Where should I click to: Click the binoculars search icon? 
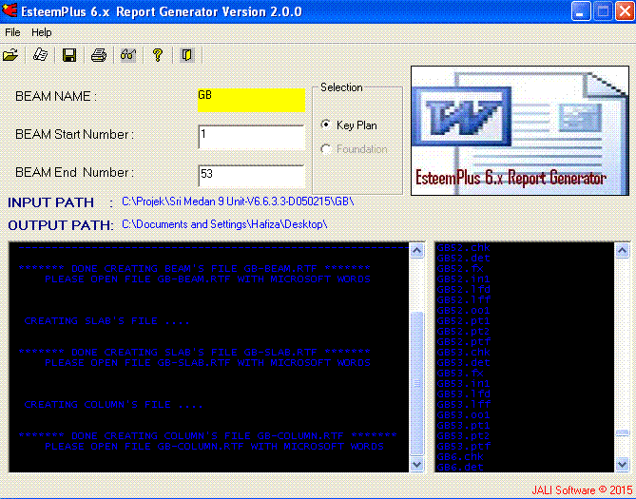128,55
